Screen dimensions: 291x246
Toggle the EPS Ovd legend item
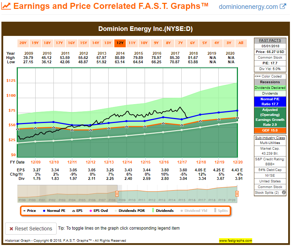pyautogui.click(x=99, y=210)
